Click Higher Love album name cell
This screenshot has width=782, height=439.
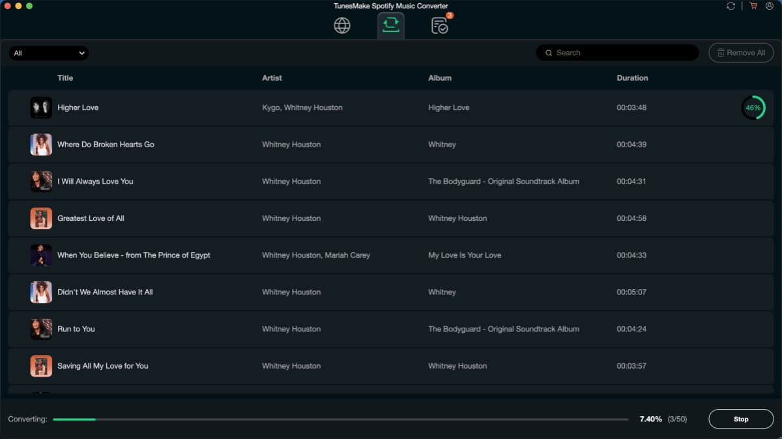point(448,107)
